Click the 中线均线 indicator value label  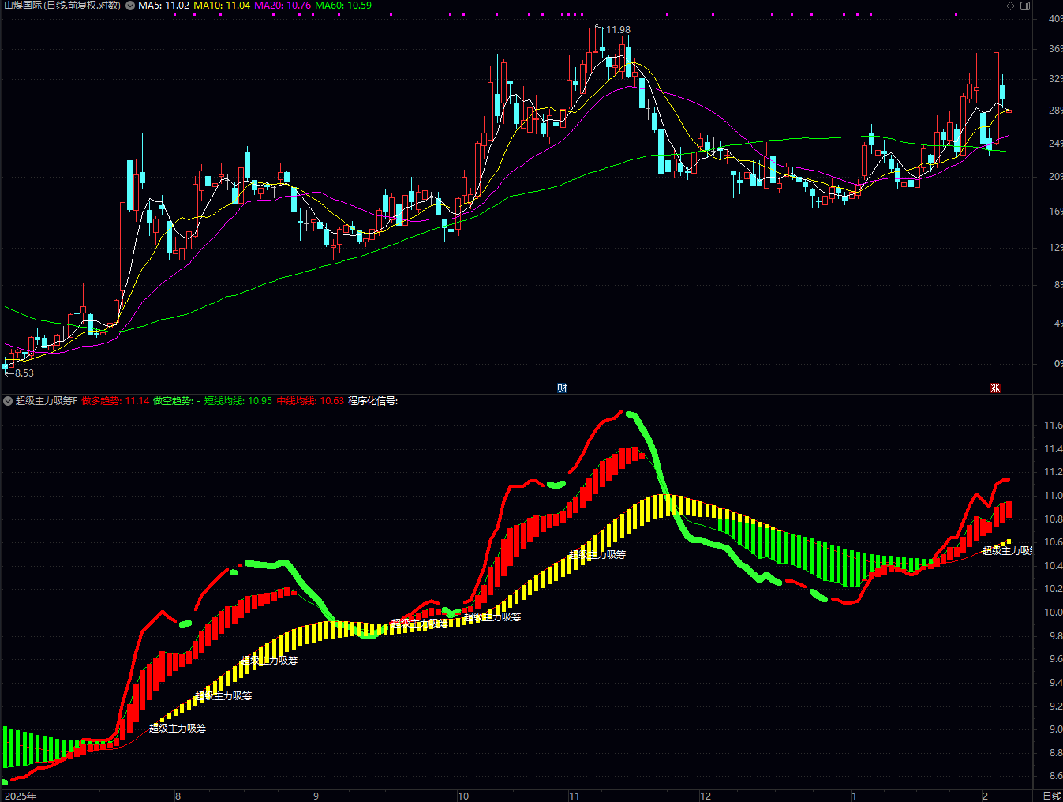click(x=310, y=401)
